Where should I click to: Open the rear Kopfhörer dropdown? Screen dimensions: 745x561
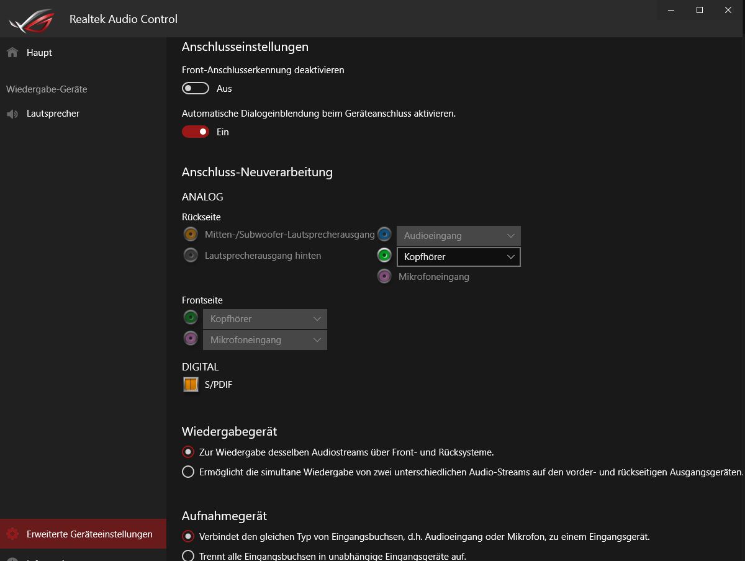[x=459, y=257]
